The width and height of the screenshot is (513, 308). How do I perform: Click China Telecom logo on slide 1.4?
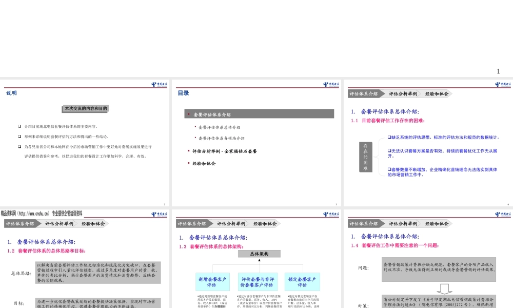(x=503, y=215)
